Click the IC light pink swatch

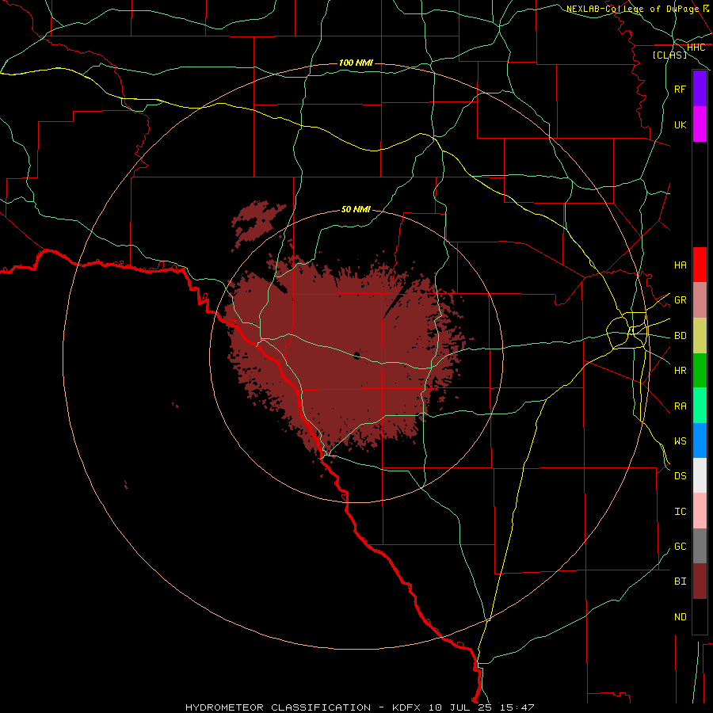(700, 511)
